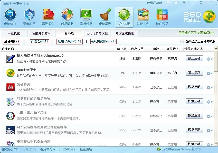Select 应用软件服务(1) sub-category
The image size is (218, 153).
pos(69,41)
